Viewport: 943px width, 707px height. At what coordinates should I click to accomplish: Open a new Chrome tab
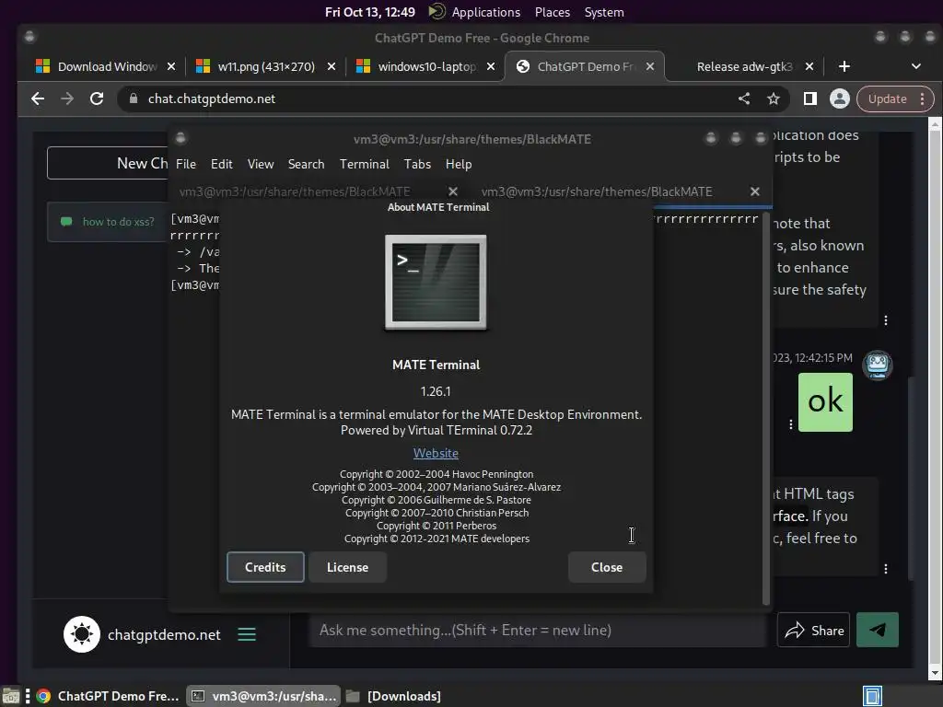844,66
